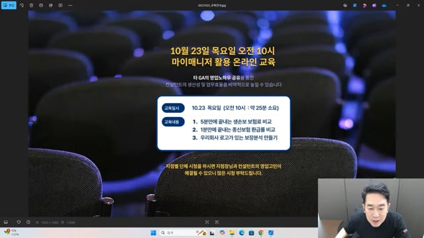This screenshot has width=424, height=238.
Task: Click the blue edit-with app icon in the toolbar
Action: pyautogui.click(x=355, y=5)
